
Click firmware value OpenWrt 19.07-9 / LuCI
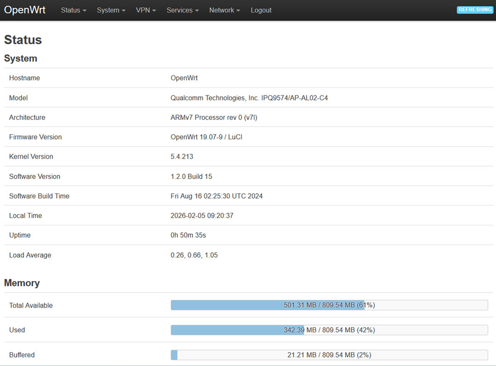click(x=206, y=137)
